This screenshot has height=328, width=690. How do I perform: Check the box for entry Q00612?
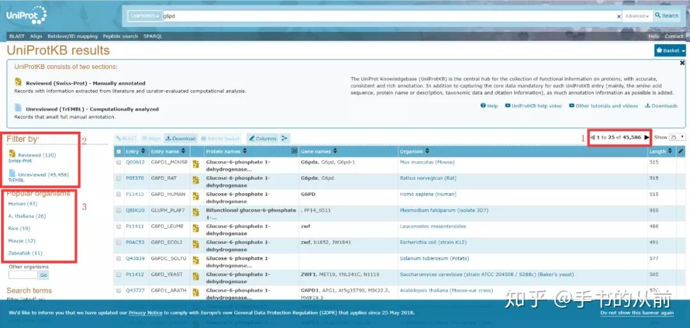click(118, 162)
